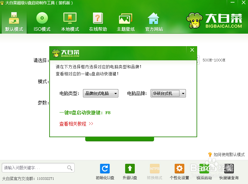This screenshot has height=184, width=248.
Task: Visit 官方网站 official website
Action: tap(154, 22)
